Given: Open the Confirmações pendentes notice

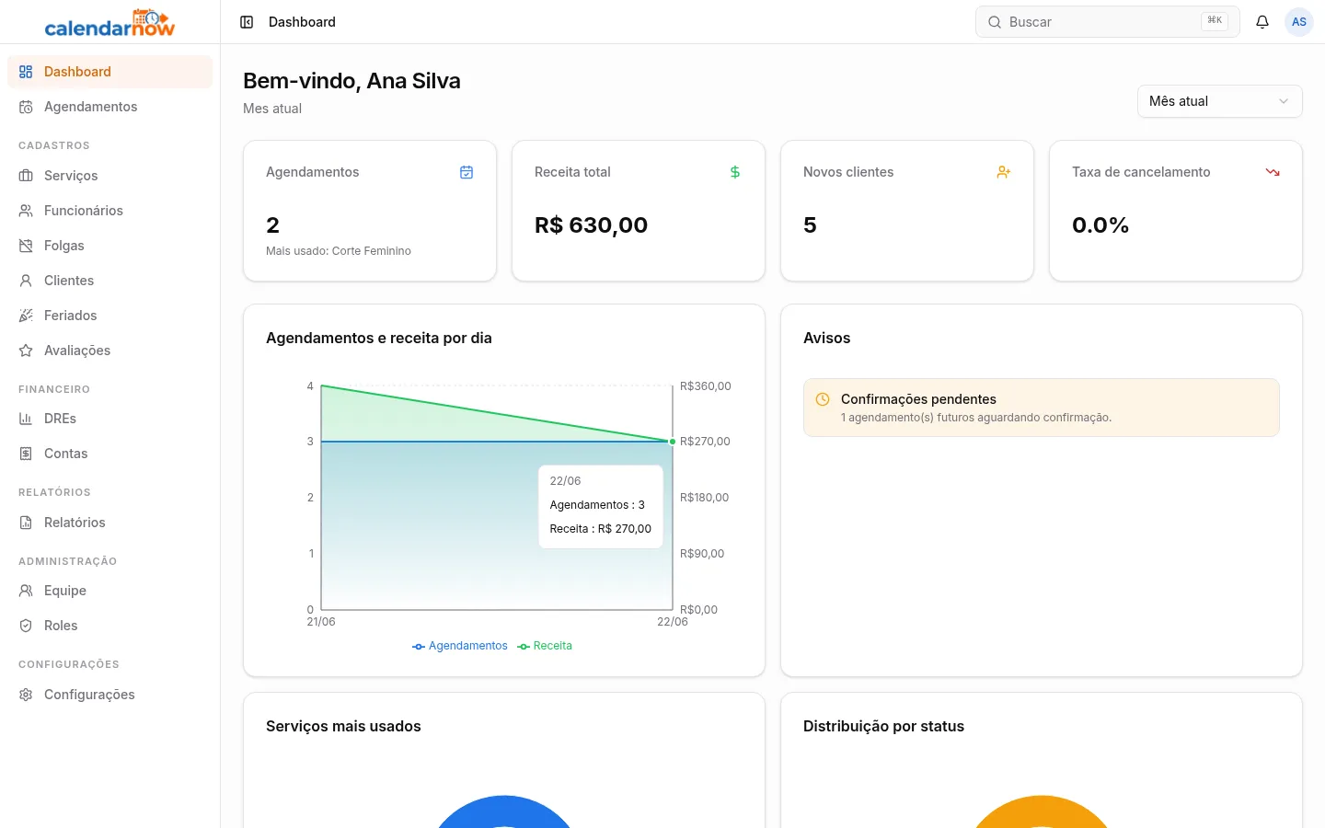Looking at the screenshot, I should coord(1042,408).
